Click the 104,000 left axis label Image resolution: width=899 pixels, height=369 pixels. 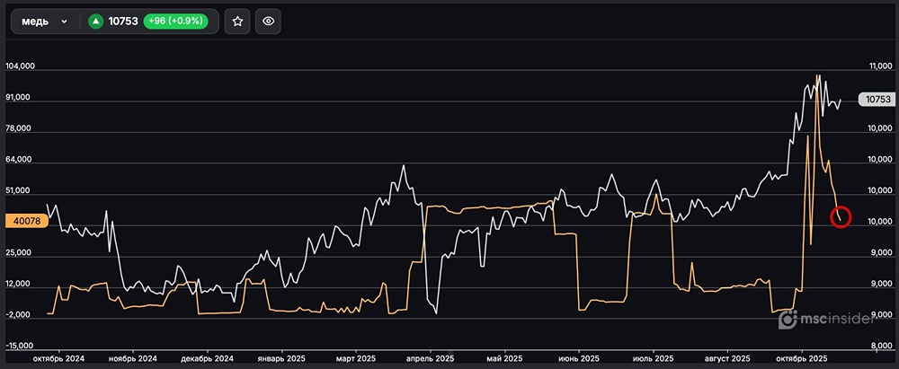pyautogui.click(x=19, y=67)
